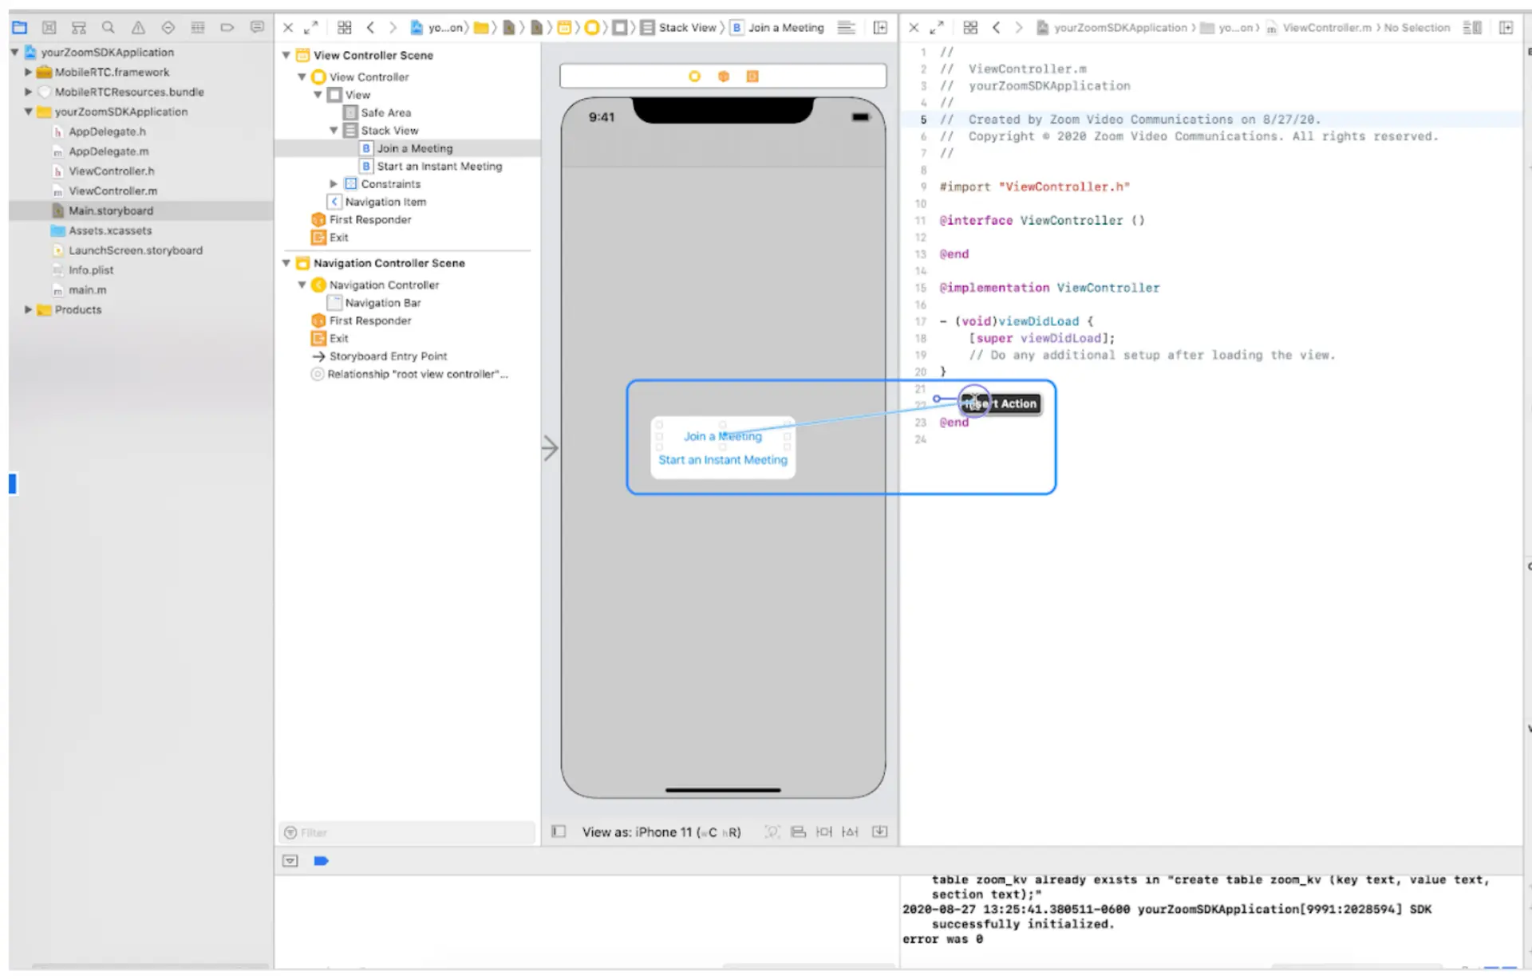Click the adjust editor options icon in canvas
This screenshot has height=979, width=1532.
(x=846, y=27)
